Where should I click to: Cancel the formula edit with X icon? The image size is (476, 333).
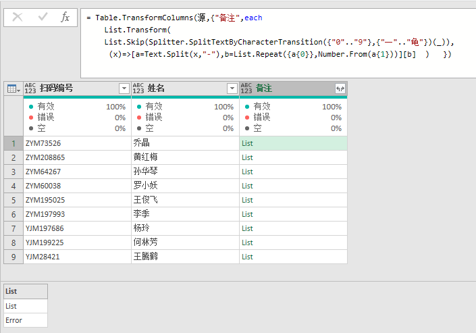click(18, 18)
